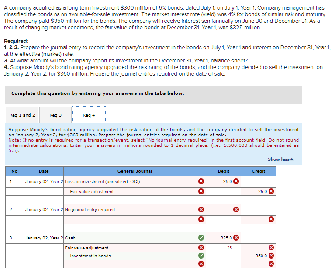Click the red X icon beside entry 1 Fair value adjustment
335x270 pixels.
201,191
